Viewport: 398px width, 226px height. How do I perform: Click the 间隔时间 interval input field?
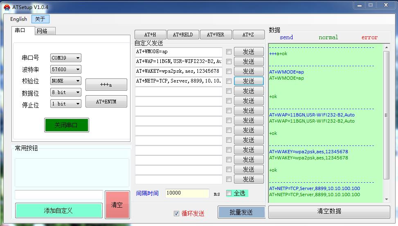187,193
